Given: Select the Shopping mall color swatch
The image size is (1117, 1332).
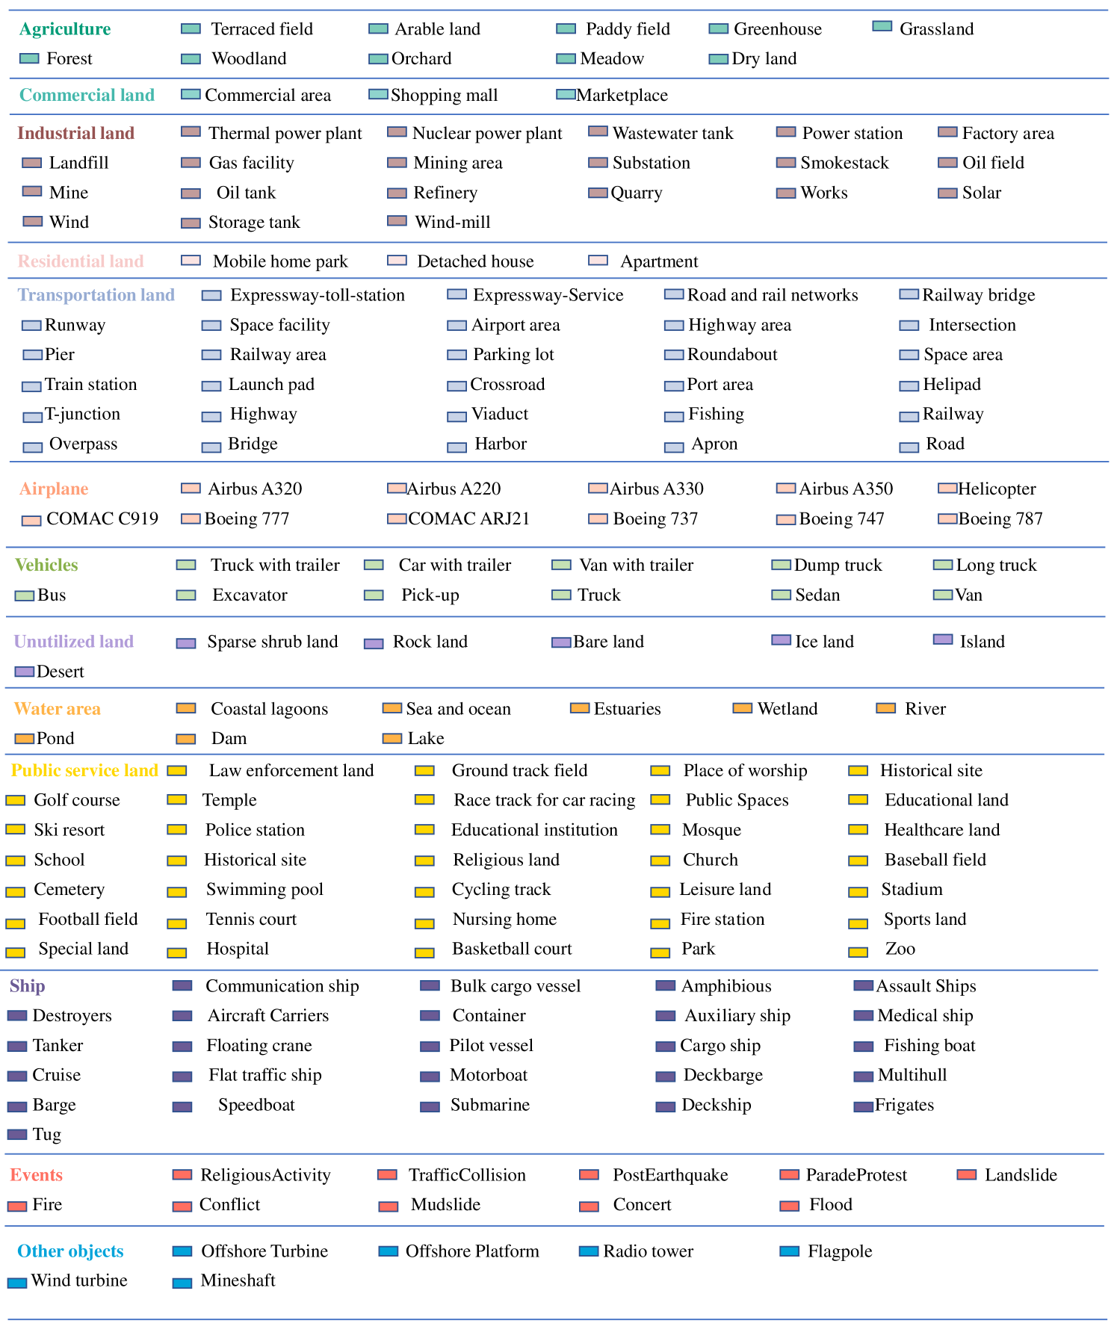Looking at the screenshot, I should point(378,94).
